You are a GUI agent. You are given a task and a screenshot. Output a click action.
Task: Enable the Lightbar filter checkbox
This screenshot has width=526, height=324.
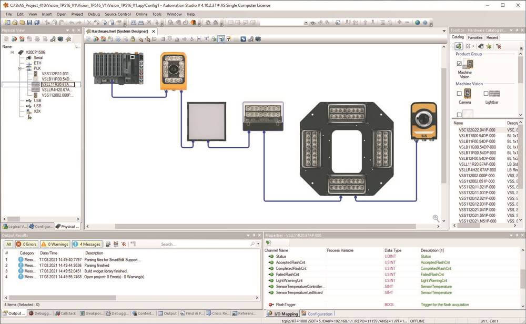click(x=485, y=93)
